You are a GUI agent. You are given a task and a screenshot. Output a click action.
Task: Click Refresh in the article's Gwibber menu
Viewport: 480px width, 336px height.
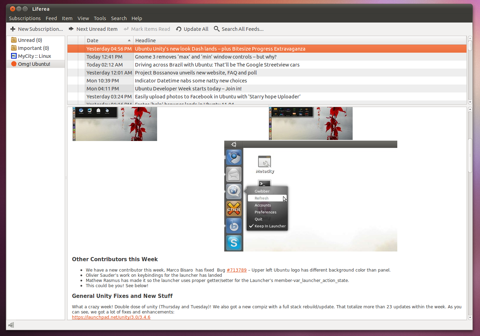click(x=268, y=198)
